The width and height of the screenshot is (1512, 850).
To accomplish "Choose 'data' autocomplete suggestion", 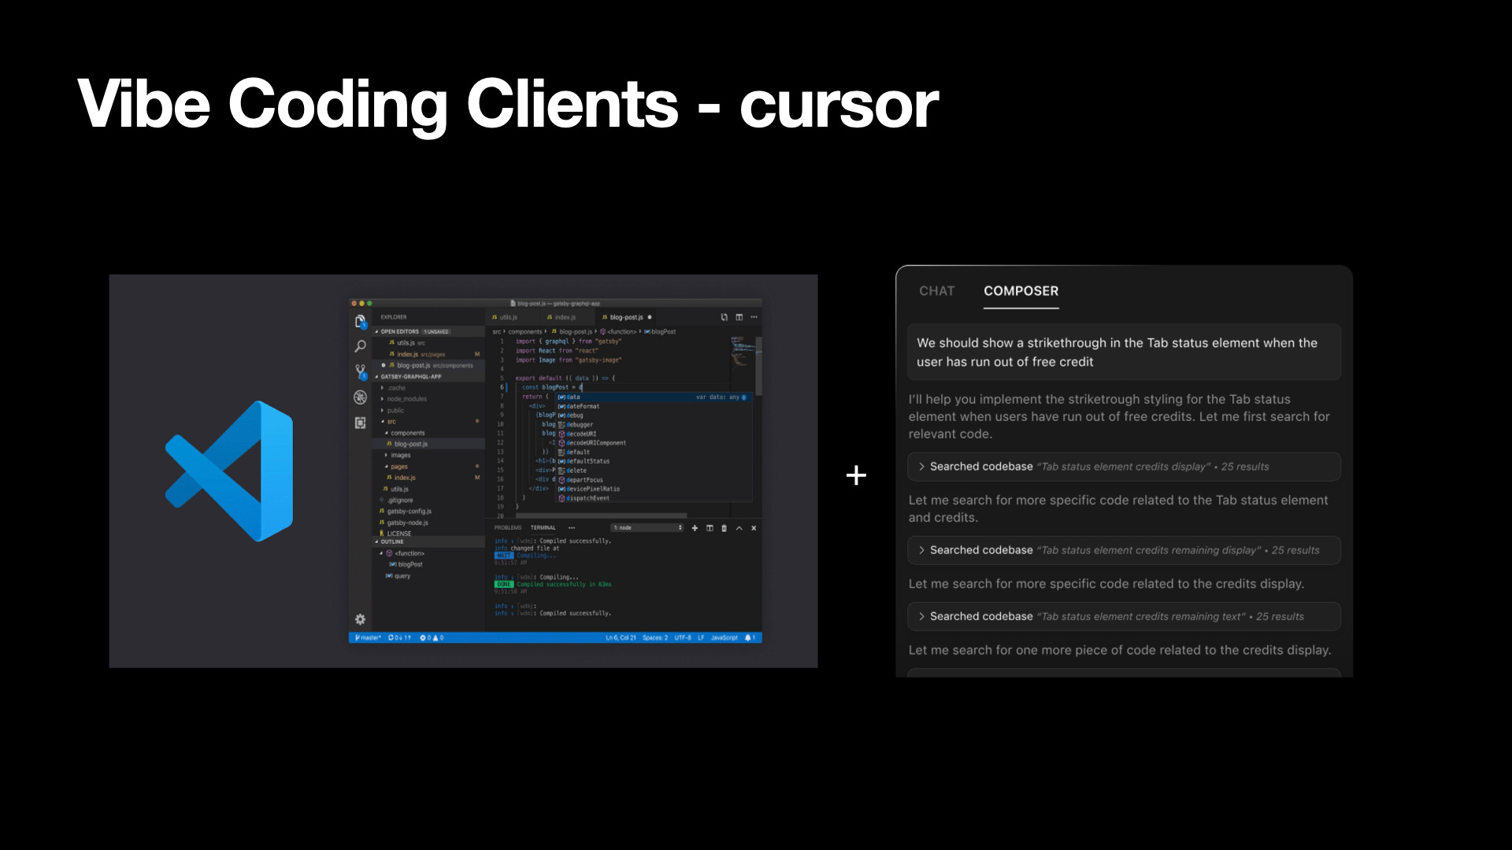I will pyautogui.click(x=654, y=397).
